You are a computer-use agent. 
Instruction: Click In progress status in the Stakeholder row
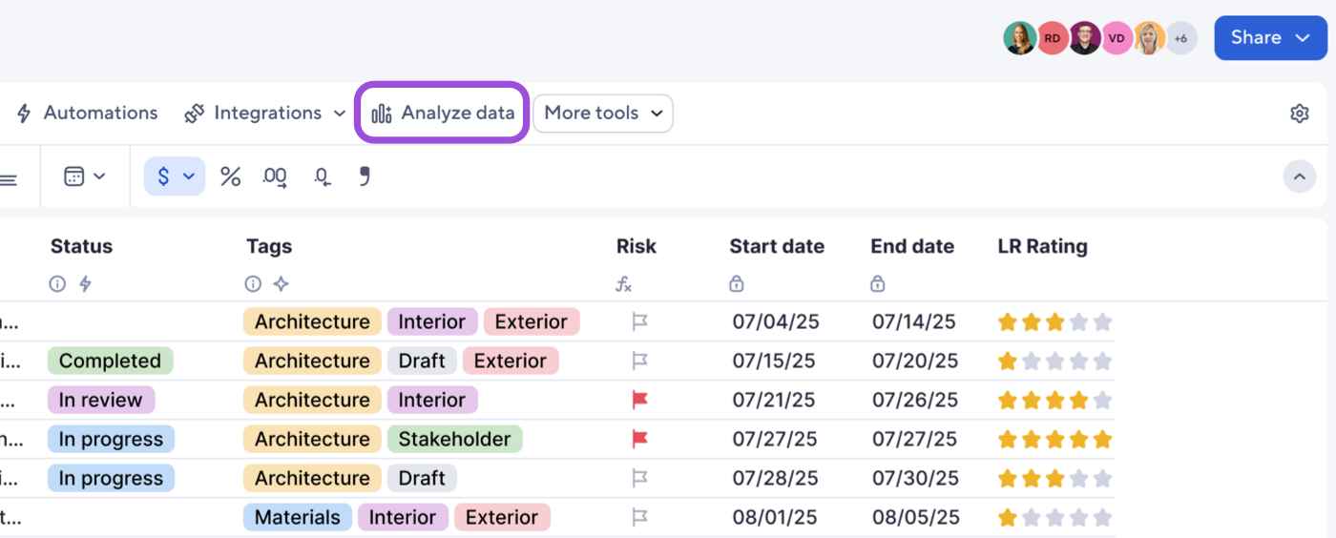(x=111, y=439)
